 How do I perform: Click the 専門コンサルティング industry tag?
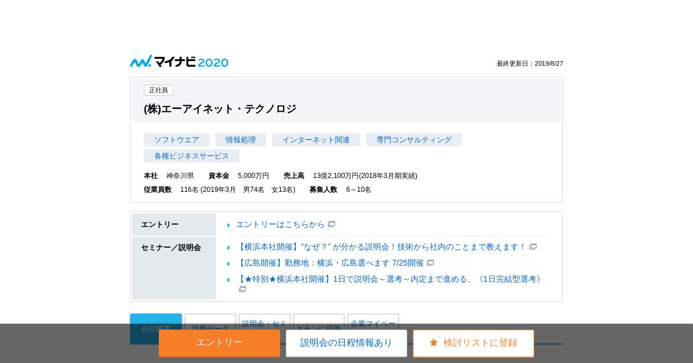click(414, 139)
